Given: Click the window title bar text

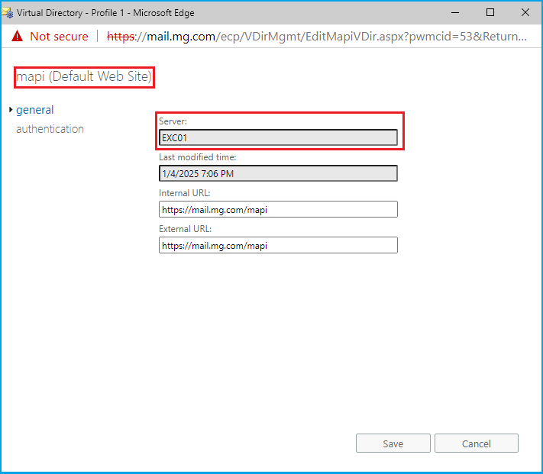Looking at the screenshot, I should pyautogui.click(x=105, y=12).
